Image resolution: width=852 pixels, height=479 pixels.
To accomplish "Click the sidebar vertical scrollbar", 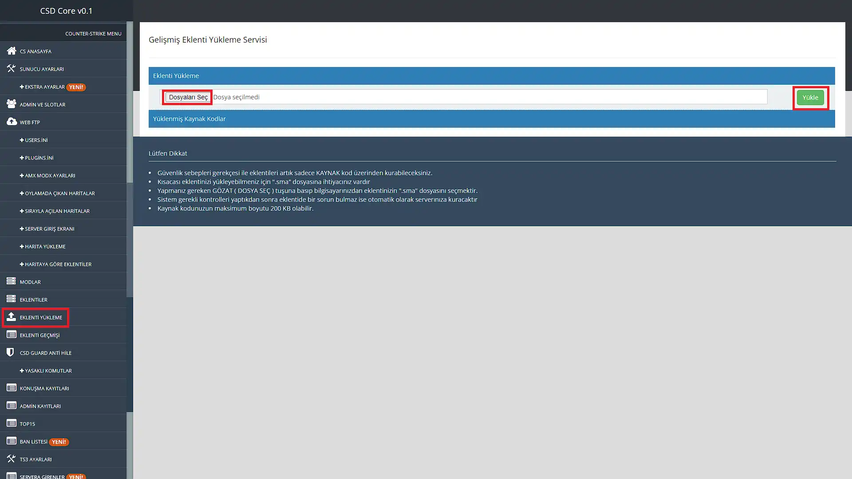I will pyautogui.click(x=130, y=250).
